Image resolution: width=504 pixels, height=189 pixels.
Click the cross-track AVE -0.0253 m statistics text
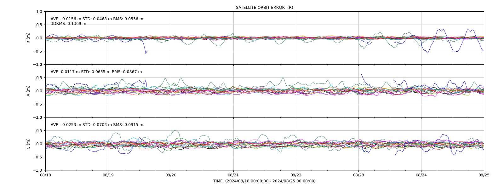[97, 125]
